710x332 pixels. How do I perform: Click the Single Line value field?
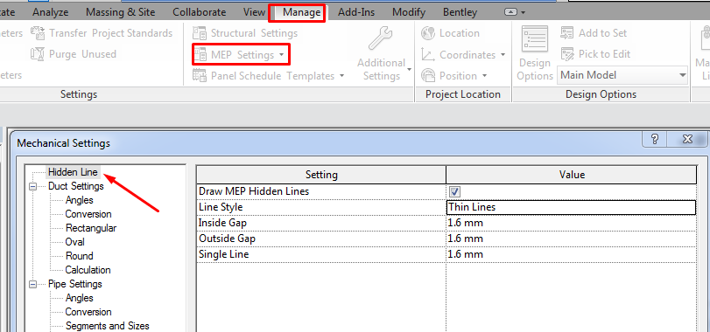coord(571,254)
